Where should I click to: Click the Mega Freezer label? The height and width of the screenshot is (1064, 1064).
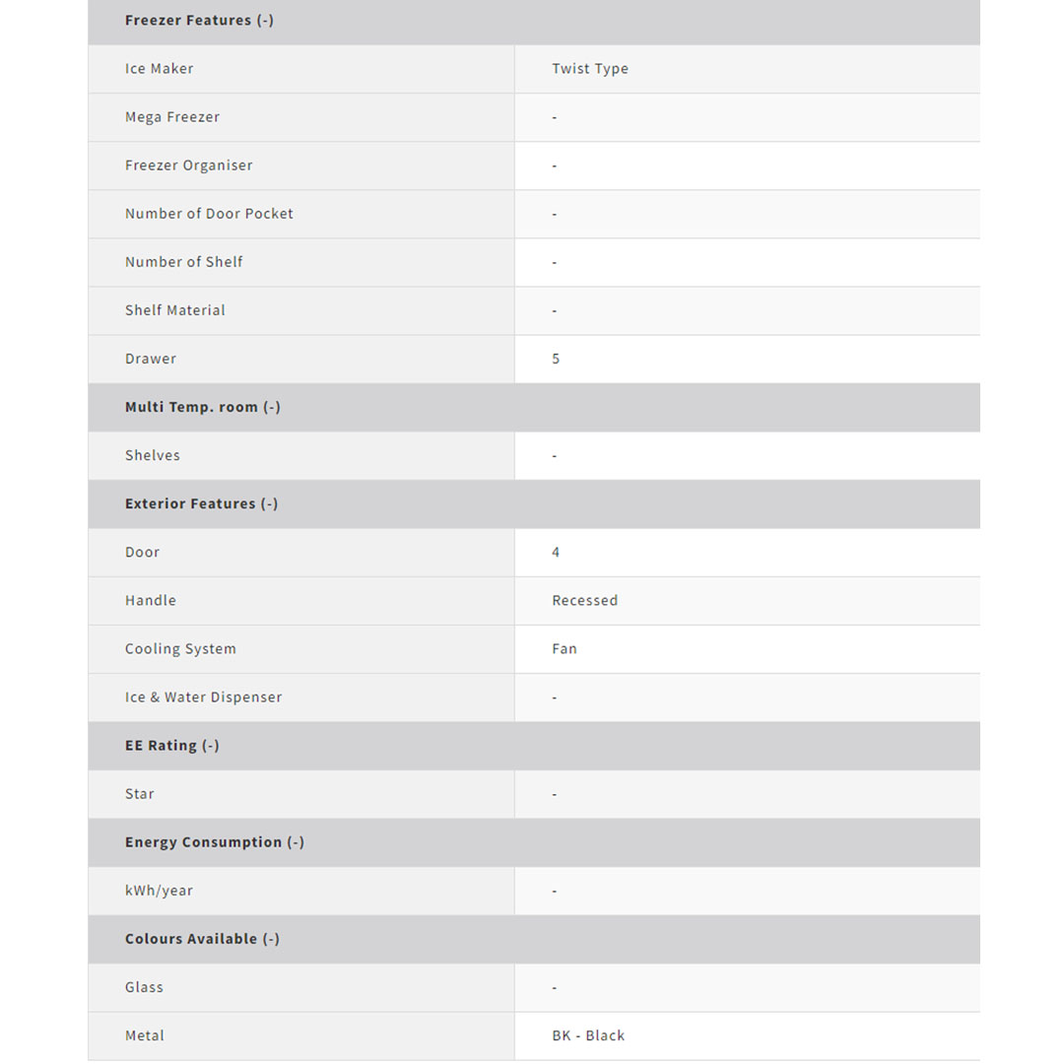(172, 117)
